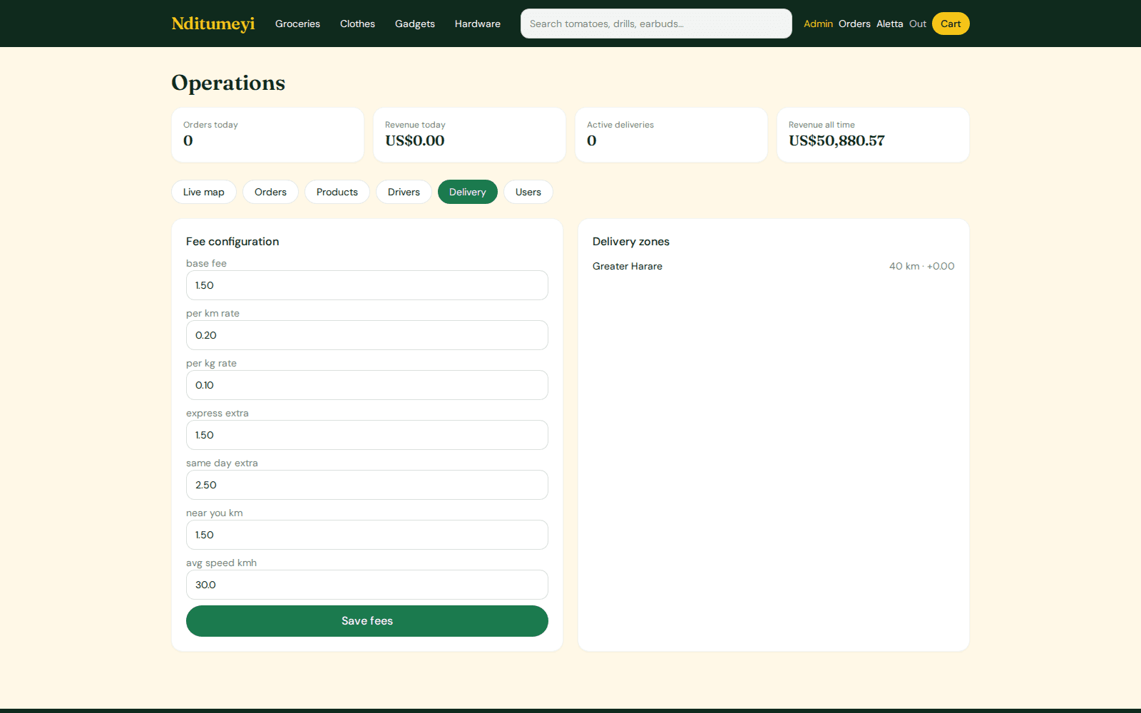Image resolution: width=1141 pixels, height=713 pixels.
Task: Edit the same day extra field
Action: point(367,485)
